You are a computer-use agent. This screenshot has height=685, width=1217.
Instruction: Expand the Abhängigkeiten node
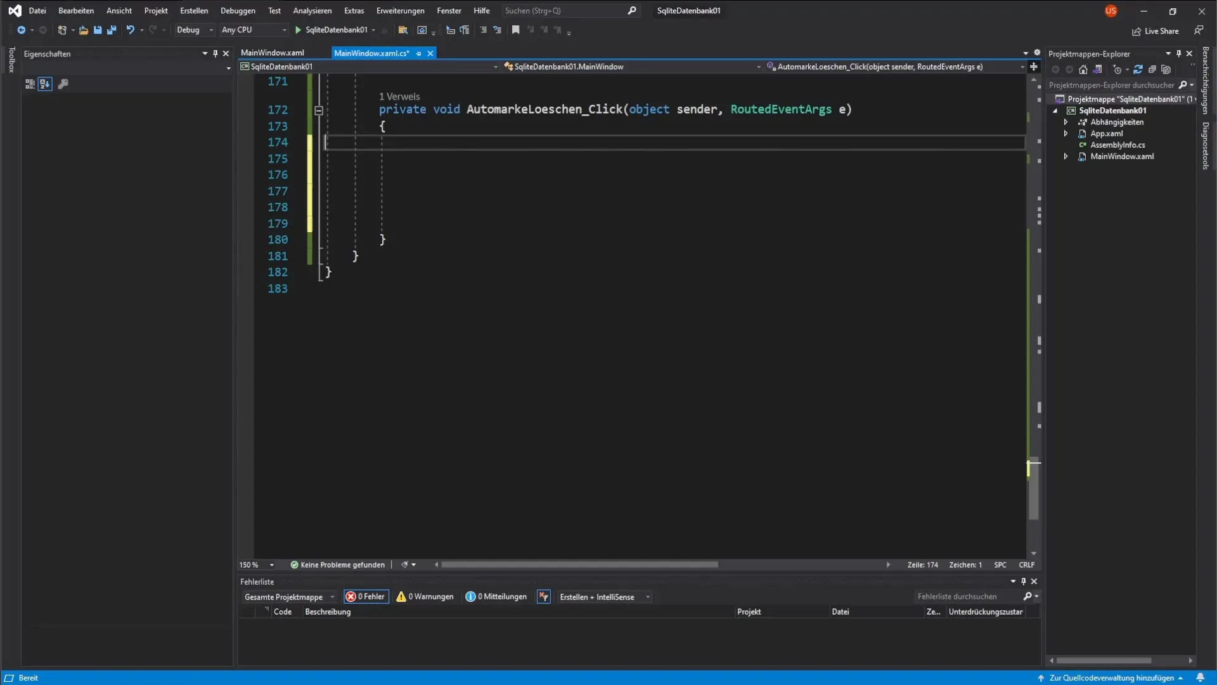1066,122
